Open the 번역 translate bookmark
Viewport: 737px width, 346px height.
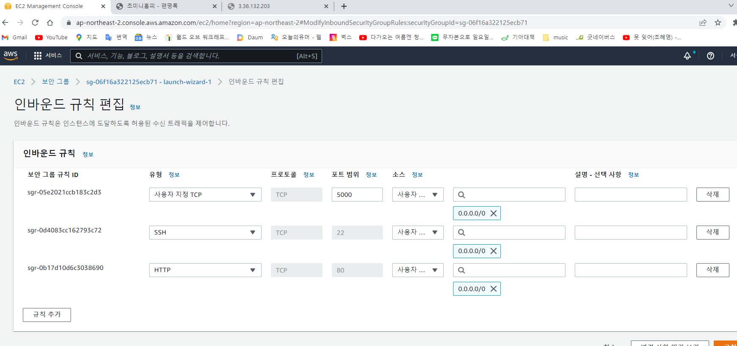point(116,37)
